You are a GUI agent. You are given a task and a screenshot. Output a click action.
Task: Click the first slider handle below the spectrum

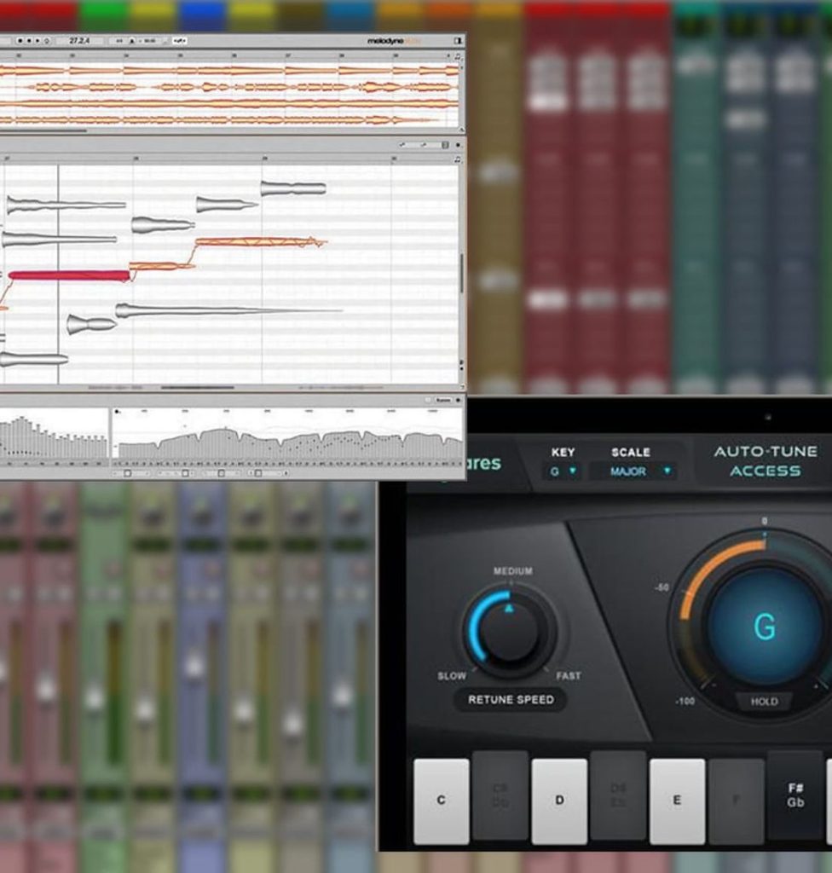(x=128, y=473)
